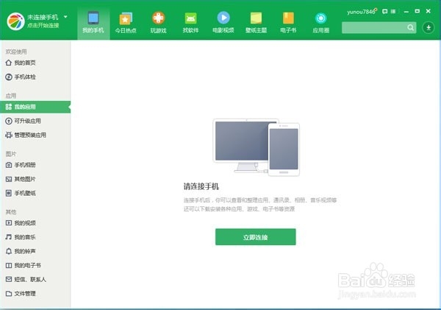Viewport: 441px width, 310px height.
Task: Open the 应用圈 section
Action: [x=321, y=23]
